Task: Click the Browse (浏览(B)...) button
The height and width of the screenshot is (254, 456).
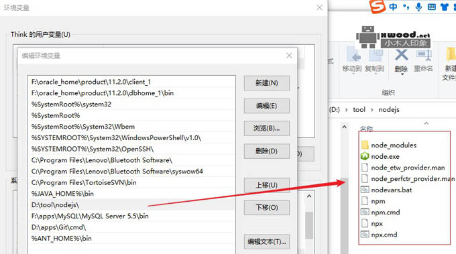Action: 267,129
